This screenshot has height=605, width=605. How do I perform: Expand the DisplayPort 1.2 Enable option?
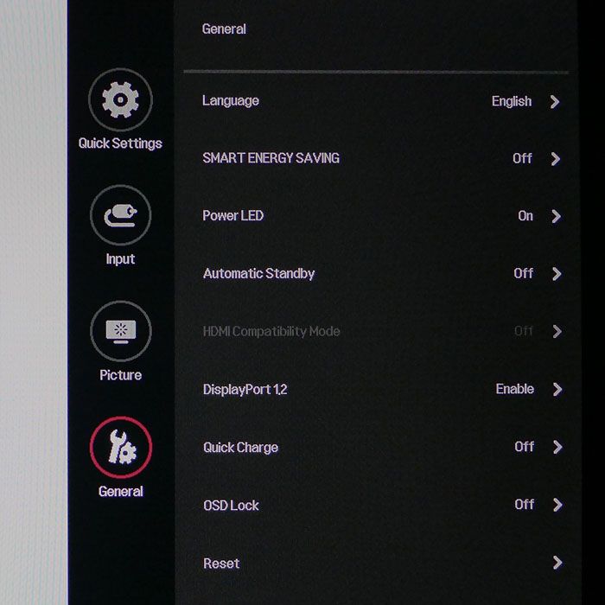[515, 389]
